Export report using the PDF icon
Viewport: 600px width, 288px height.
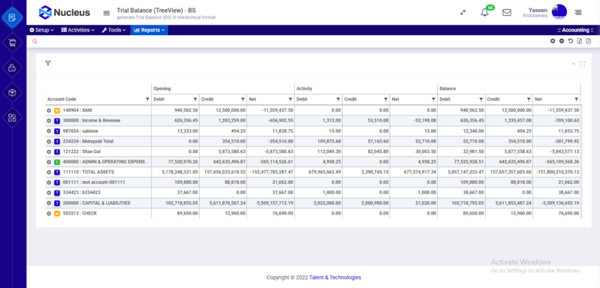tap(589, 41)
